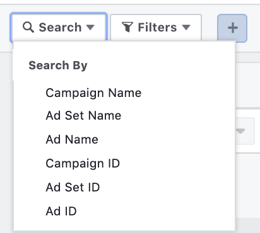Click the blue plus button beside Filters

coord(232,28)
